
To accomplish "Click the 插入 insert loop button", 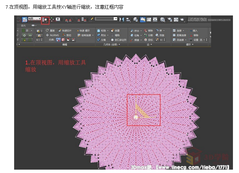I will coord(193,31).
